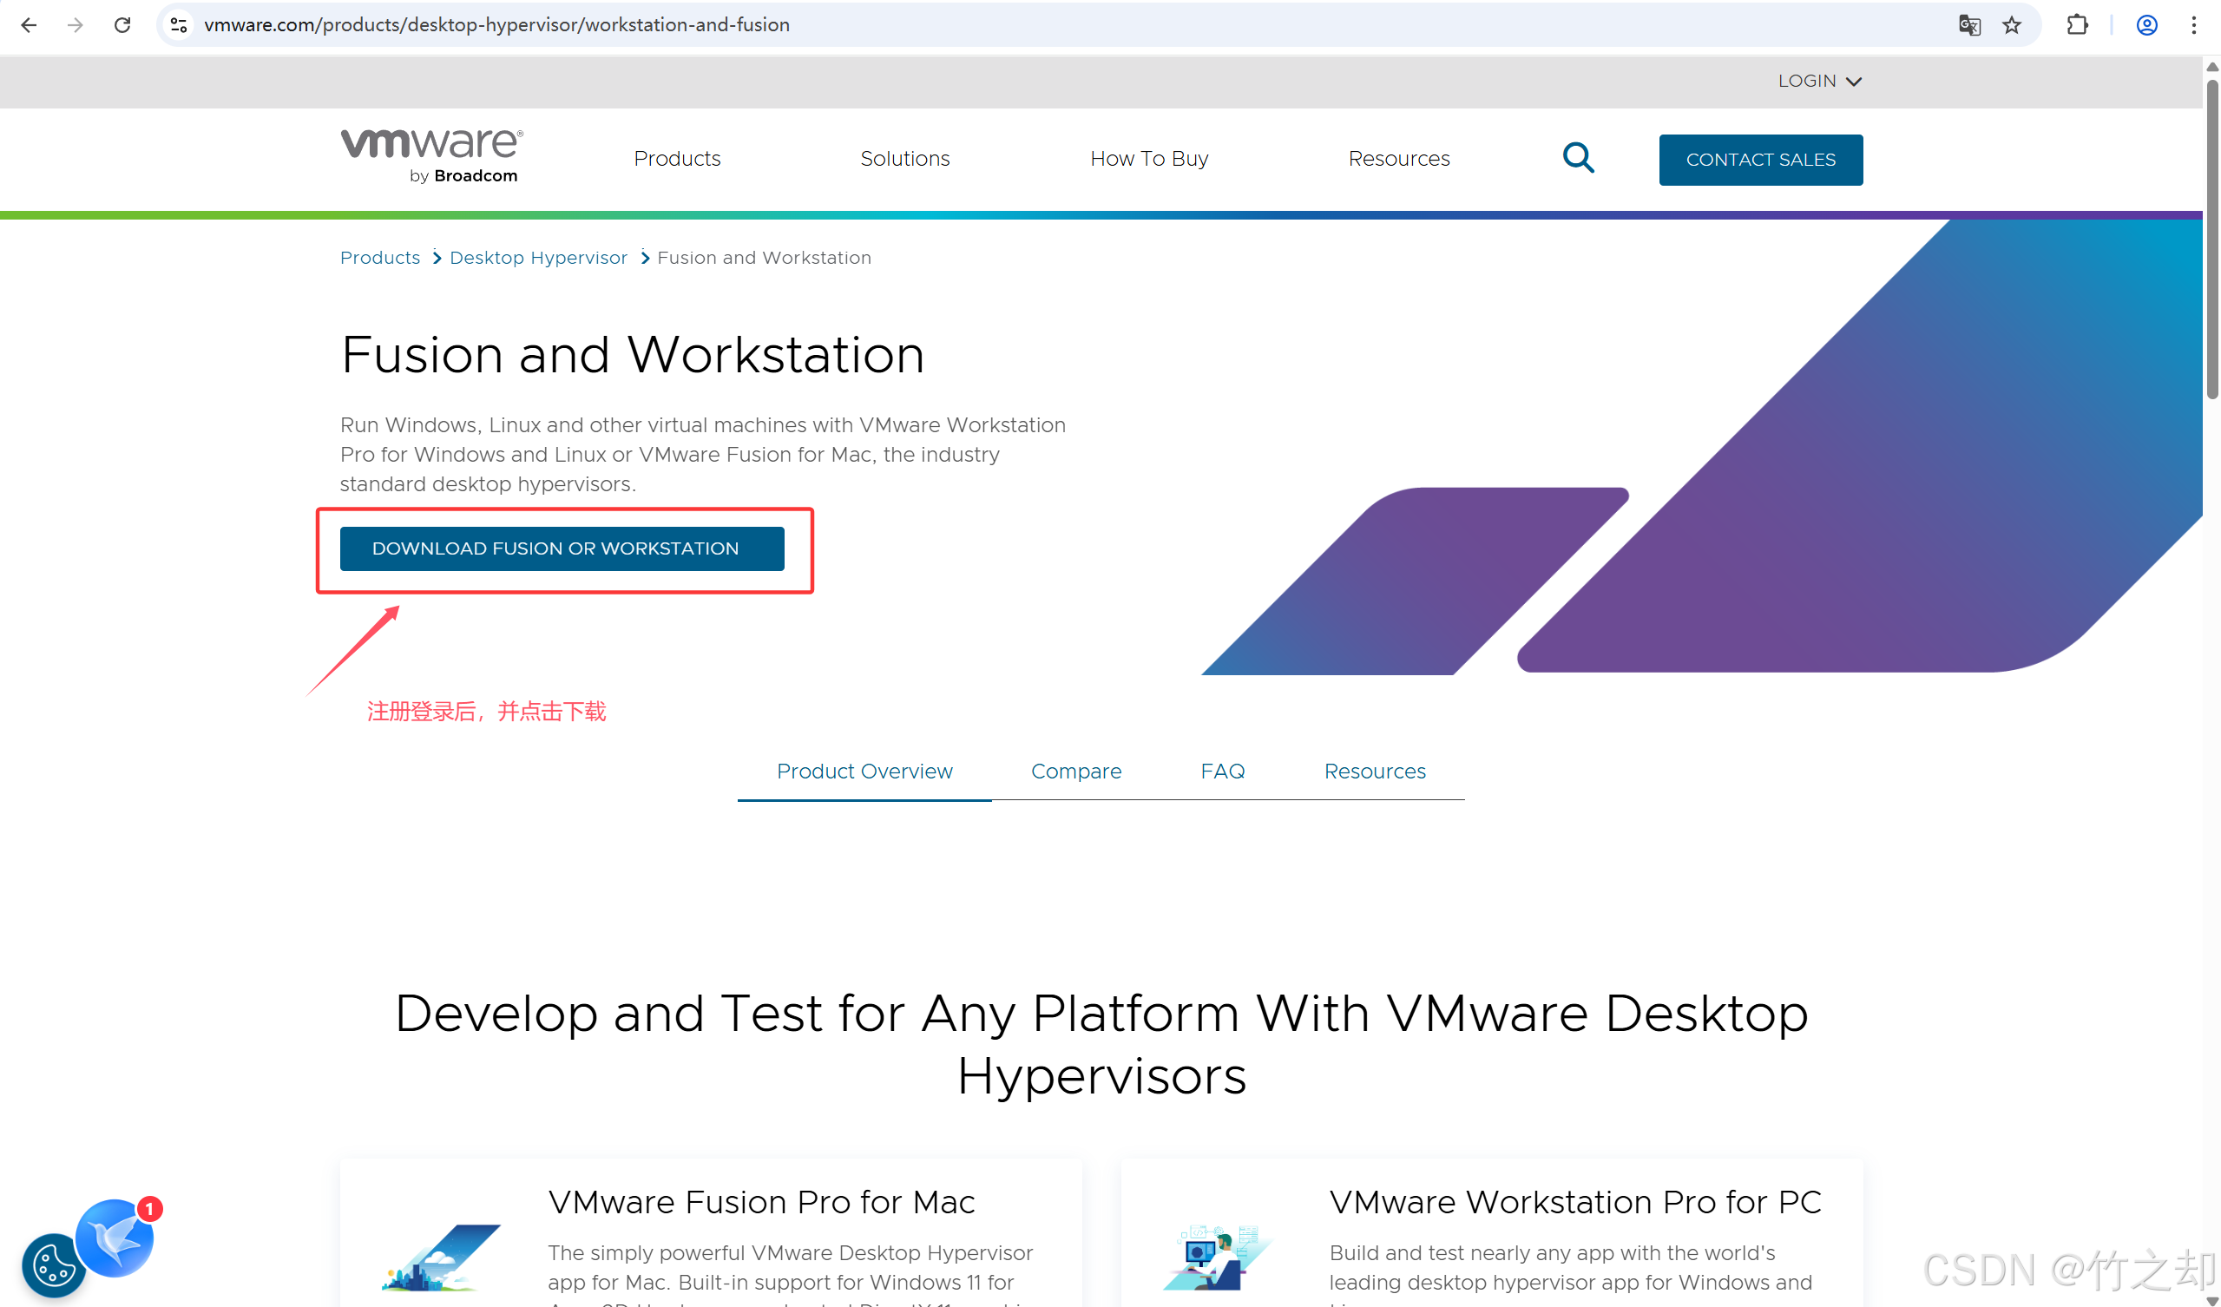Click DOWNLOAD FUSION OR WORKSTATION button
Screen dimensions: 2221x1307
(562, 548)
